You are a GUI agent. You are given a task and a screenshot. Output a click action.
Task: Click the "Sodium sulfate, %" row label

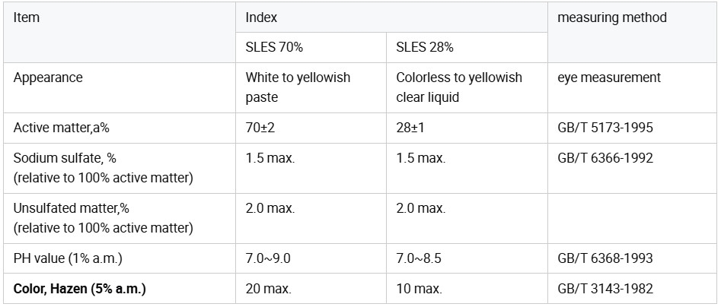click(x=65, y=158)
